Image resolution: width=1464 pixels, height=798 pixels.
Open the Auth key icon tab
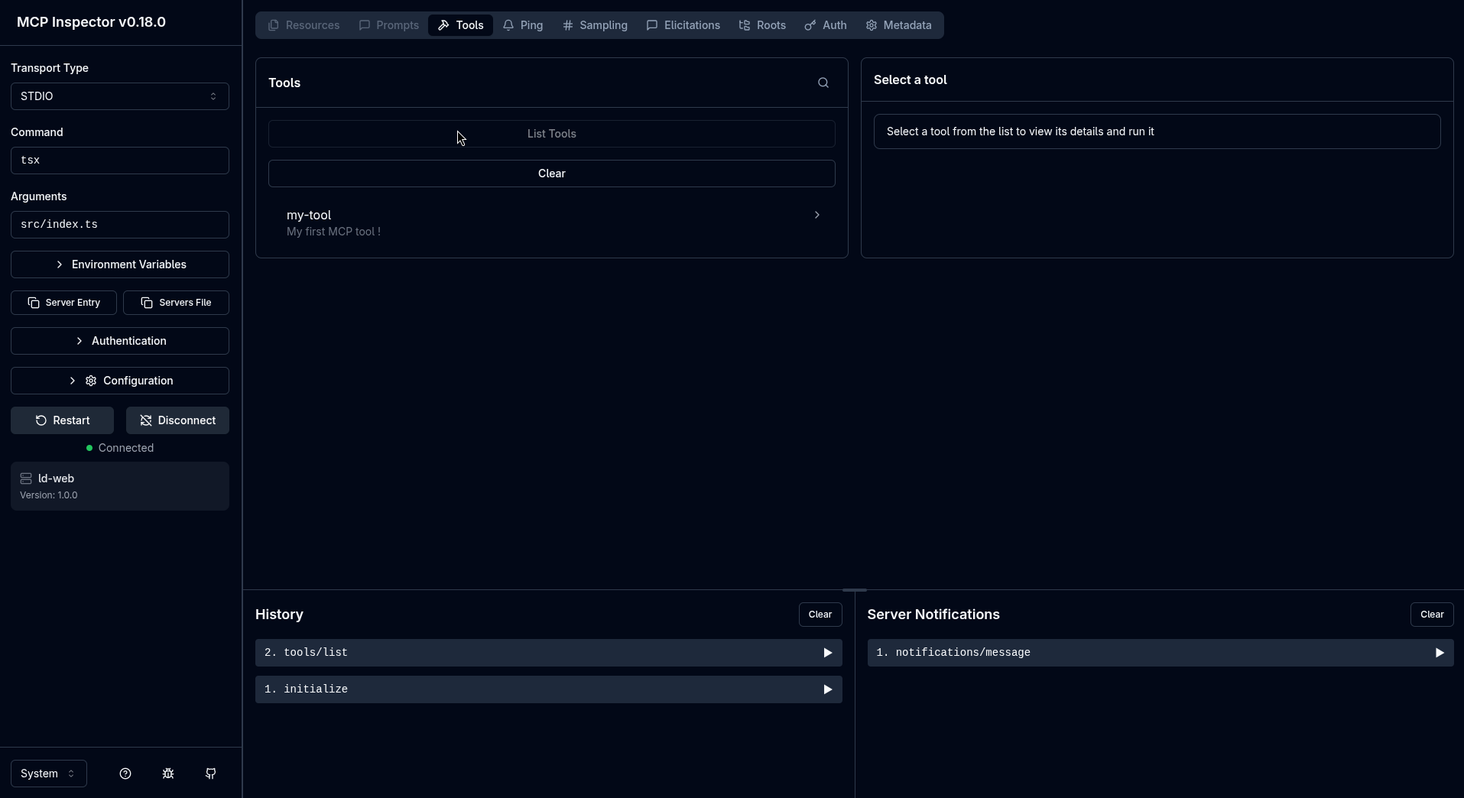810,25
